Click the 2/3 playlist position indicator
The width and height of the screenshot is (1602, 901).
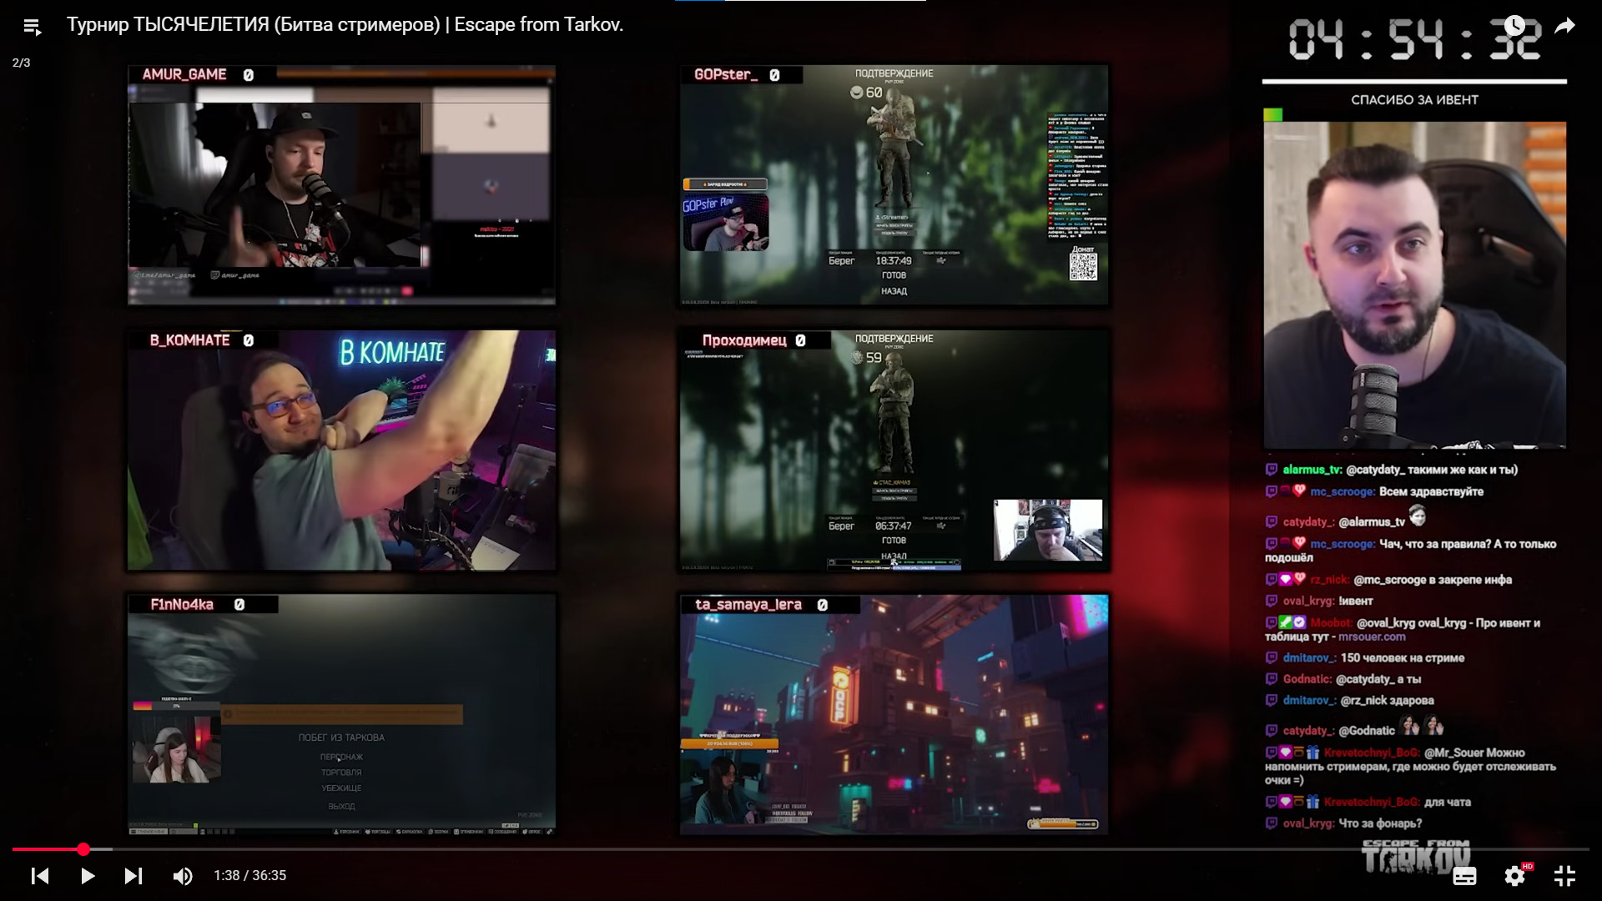21,63
